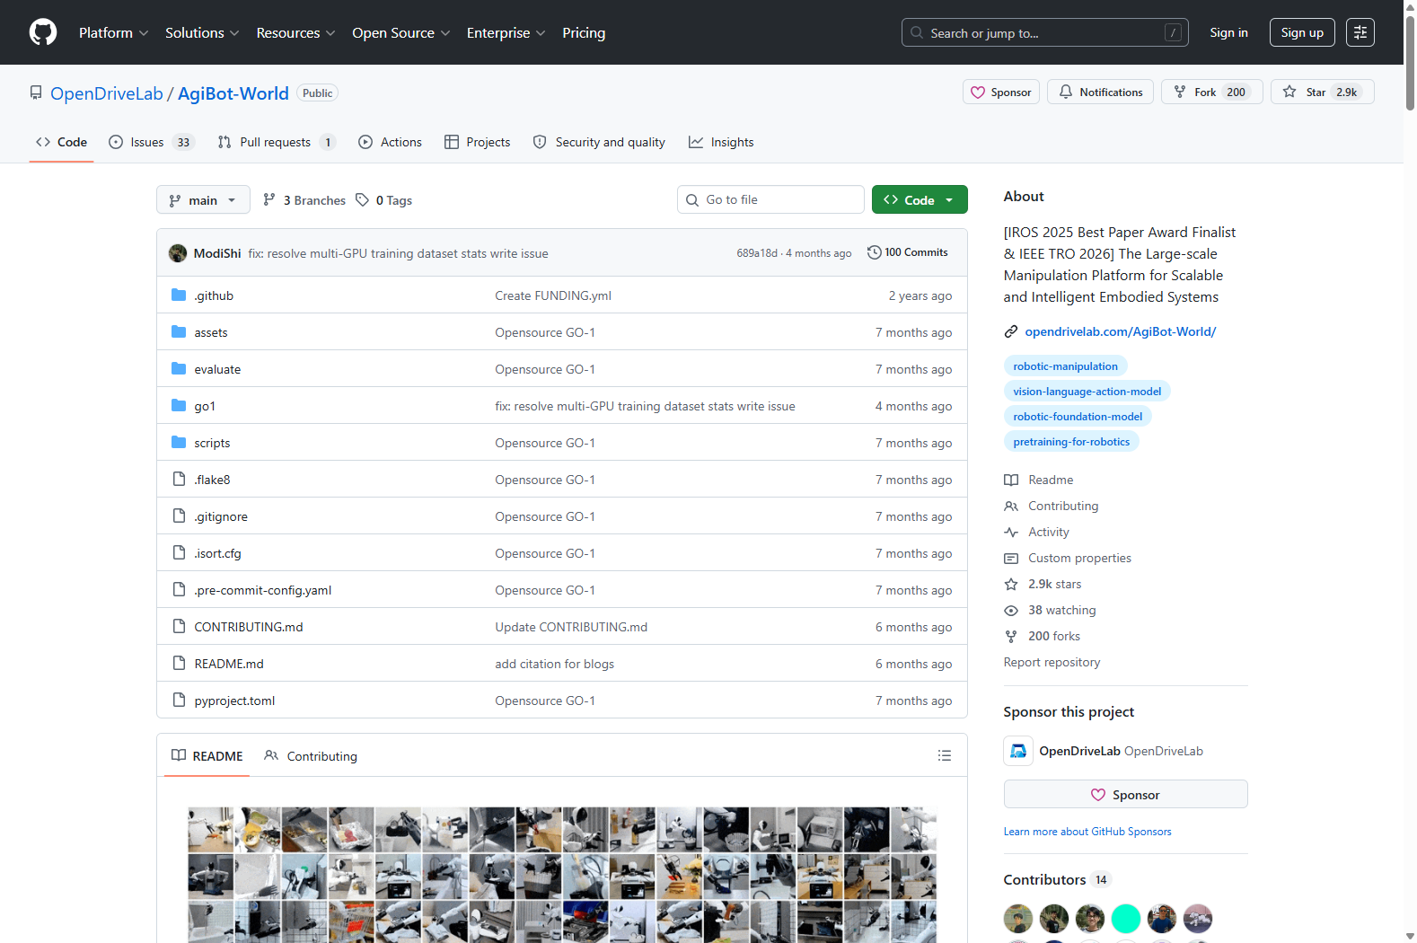
Task: Click the Notifications button
Action: tap(1101, 92)
